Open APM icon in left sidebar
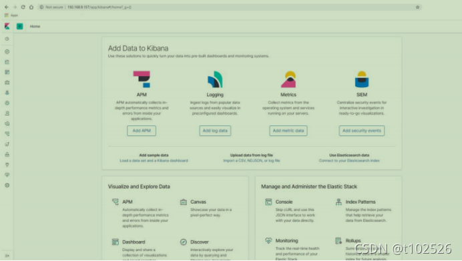Viewport: 462px width, 261px height. tap(7, 134)
